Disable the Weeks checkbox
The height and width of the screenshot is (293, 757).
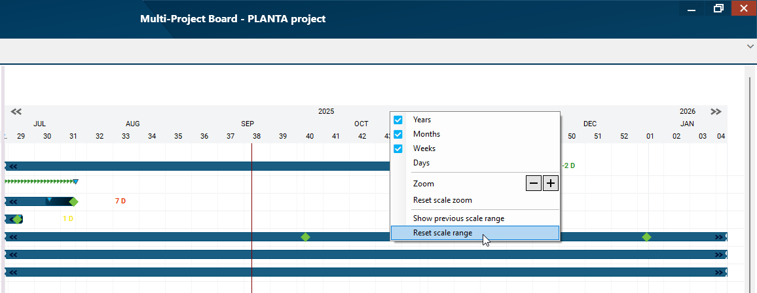coord(397,149)
